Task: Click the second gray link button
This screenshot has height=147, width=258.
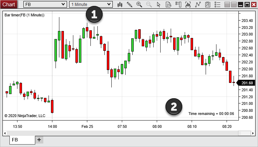Action: (234, 5)
